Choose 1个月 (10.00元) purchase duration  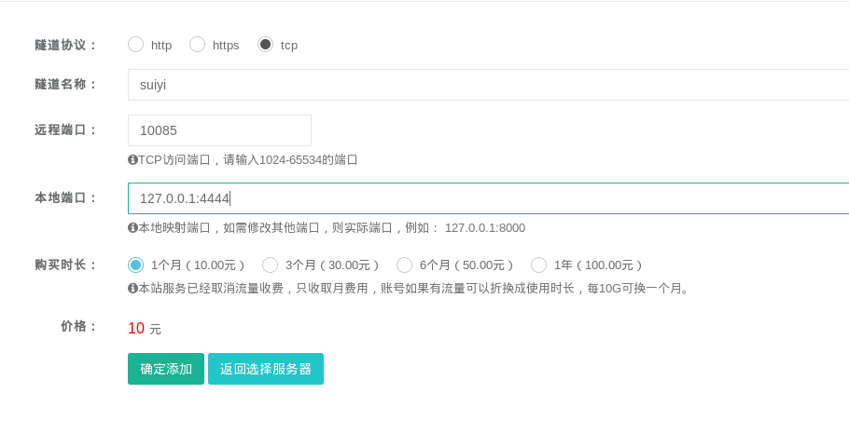tap(136, 265)
